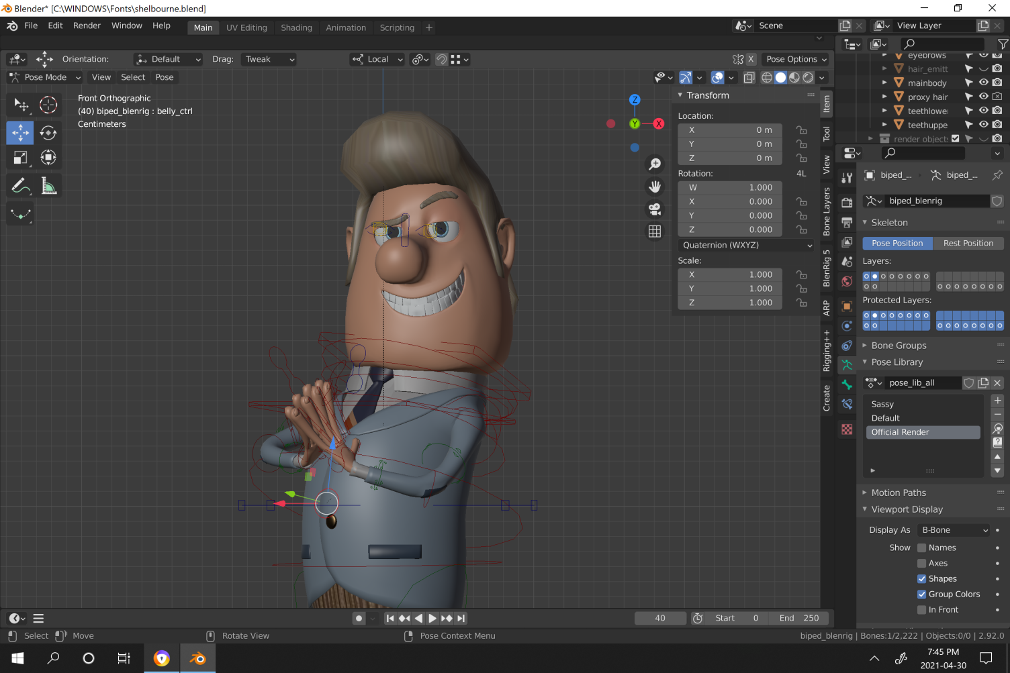Select the Annotate tool
The image size is (1010, 673).
19,187
